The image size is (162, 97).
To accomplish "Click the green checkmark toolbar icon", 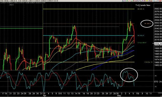I will (x=127, y=1).
